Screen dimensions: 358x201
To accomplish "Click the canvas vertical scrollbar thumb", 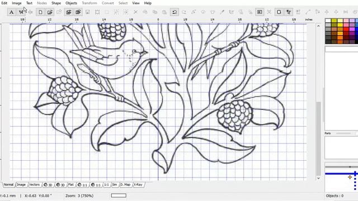I will pyautogui.click(x=318, y=139).
